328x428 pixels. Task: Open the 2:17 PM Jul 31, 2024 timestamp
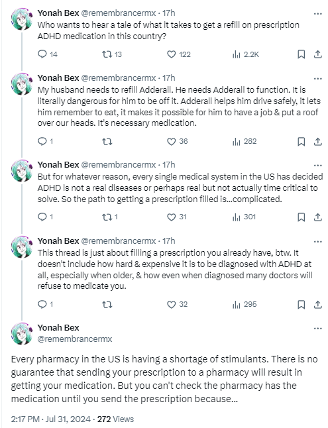(x=51, y=419)
